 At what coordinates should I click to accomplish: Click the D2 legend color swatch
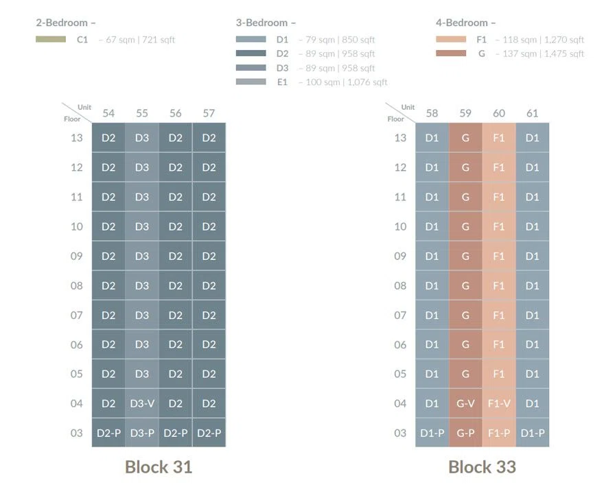[251, 54]
